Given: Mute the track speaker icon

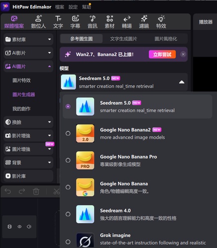Looking at the screenshot, I should (x=29, y=227).
